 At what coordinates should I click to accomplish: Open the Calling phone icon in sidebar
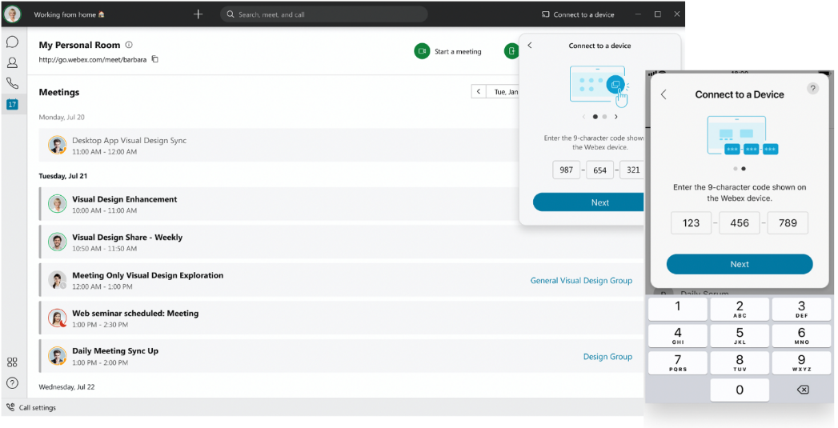point(12,83)
